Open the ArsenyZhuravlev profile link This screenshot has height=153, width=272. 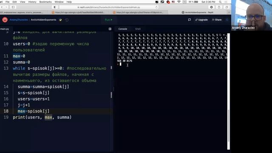click(x=19, y=20)
